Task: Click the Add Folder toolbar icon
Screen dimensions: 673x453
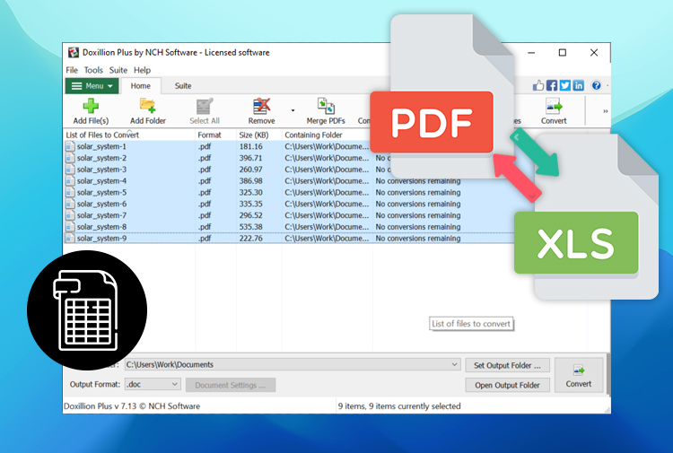Action: [x=148, y=106]
